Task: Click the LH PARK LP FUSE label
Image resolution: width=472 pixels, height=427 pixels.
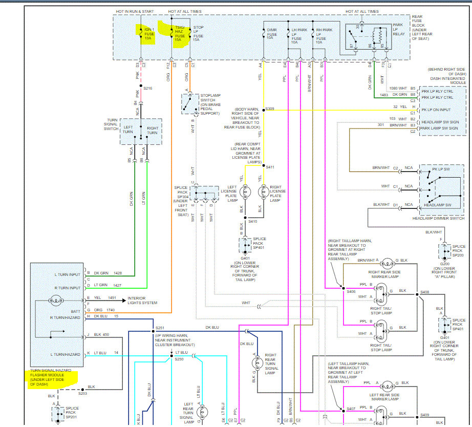Action: (x=299, y=36)
